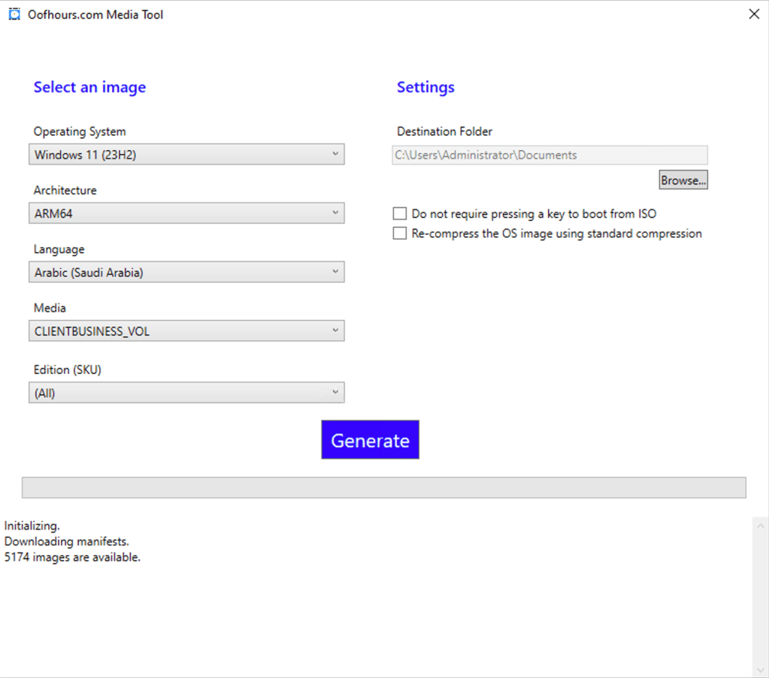Click the log scrollbar up arrow
The height and width of the screenshot is (678, 769).
point(759,526)
